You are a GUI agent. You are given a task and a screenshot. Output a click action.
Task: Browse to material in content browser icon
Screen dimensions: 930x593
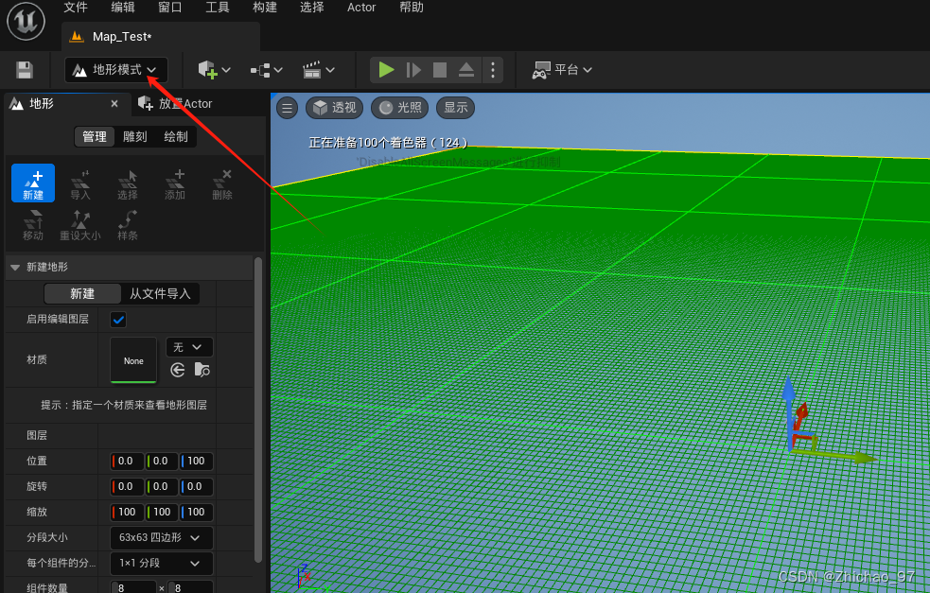click(202, 371)
